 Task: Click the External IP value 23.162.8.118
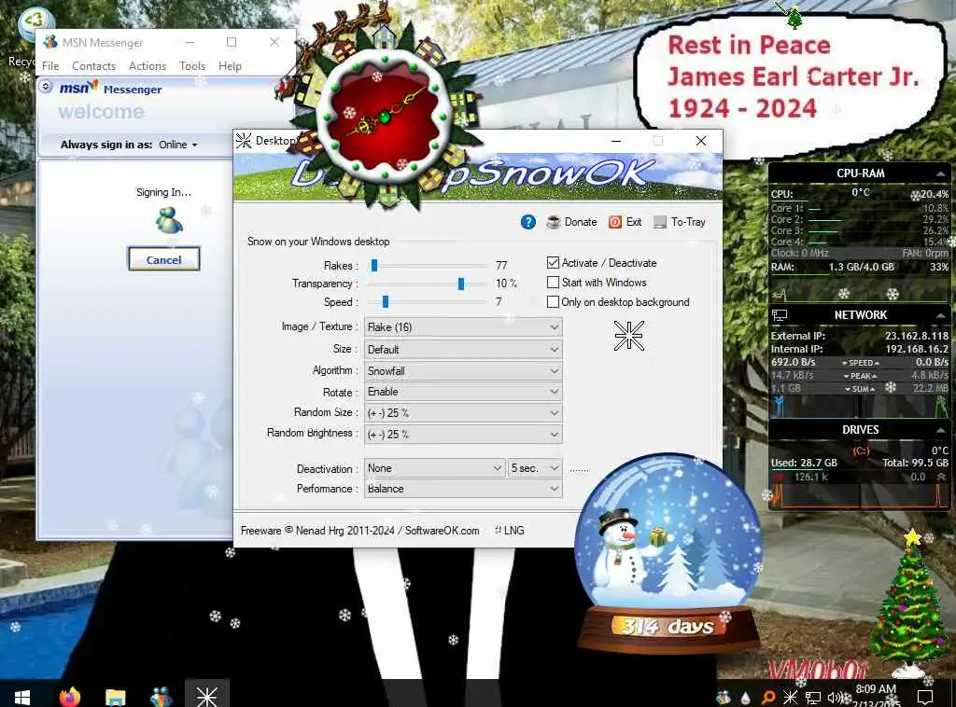click(x=917, y=336)
